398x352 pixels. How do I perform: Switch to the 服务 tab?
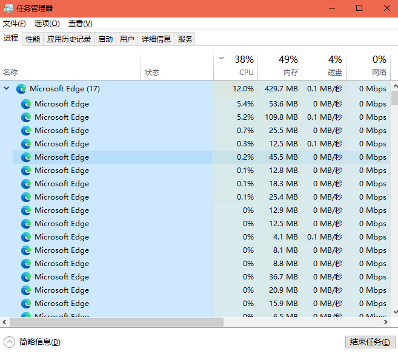(185, 39)
